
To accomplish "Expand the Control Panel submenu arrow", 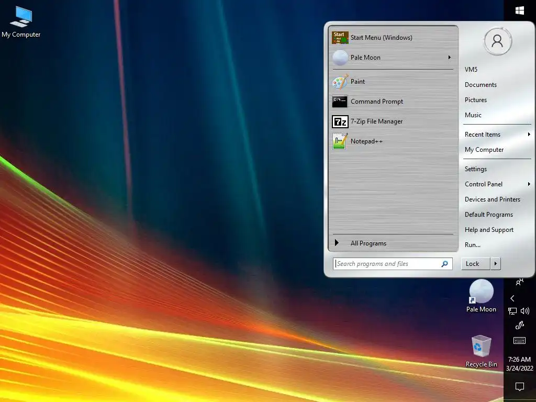I will pos(529,184).
